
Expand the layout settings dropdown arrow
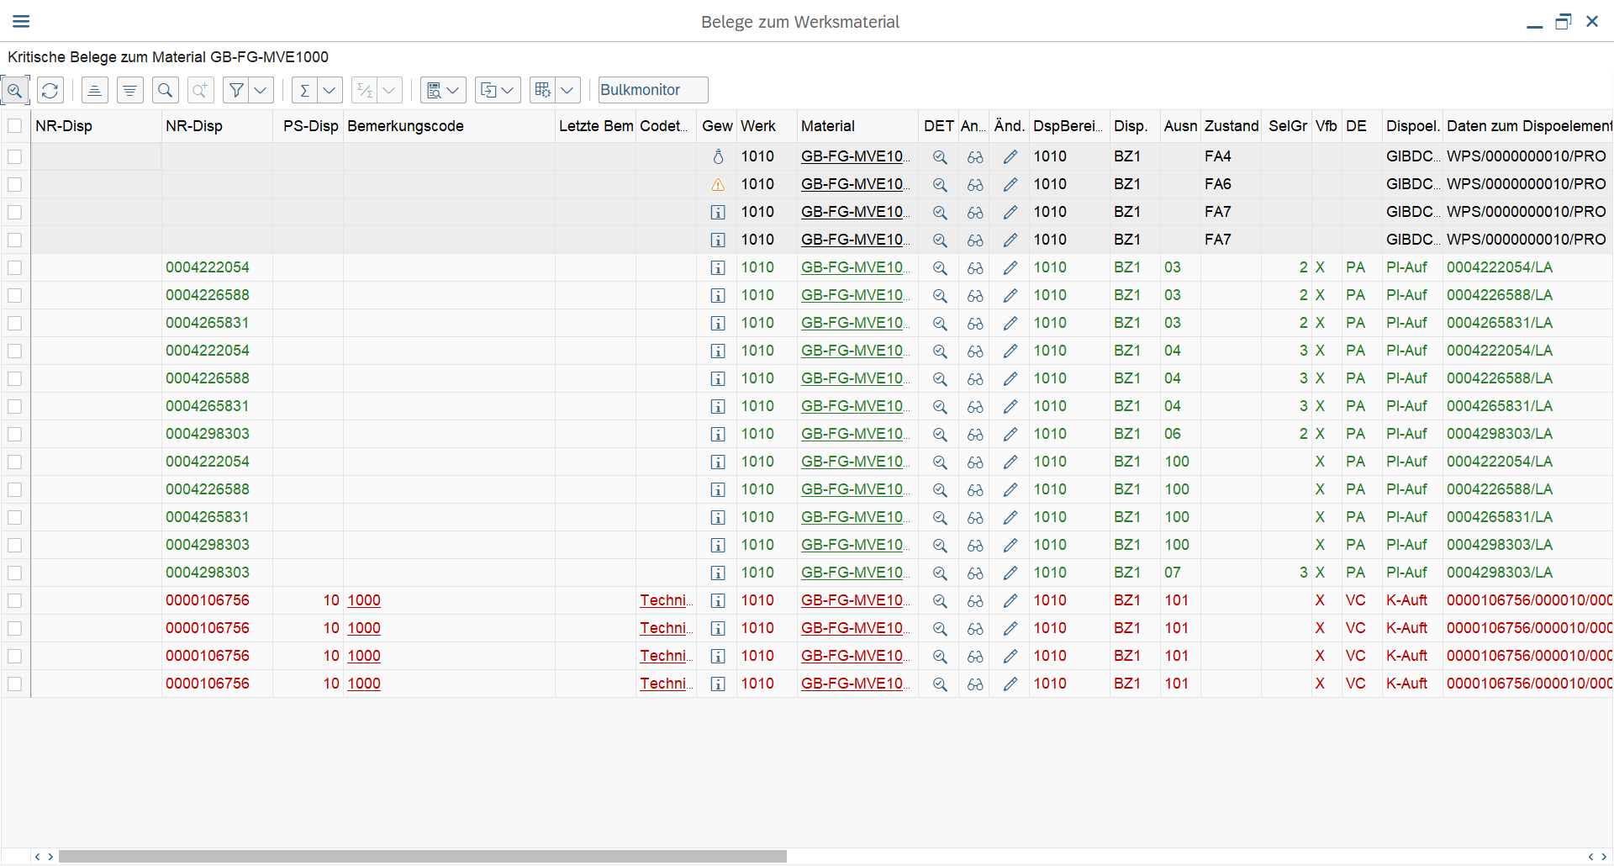click(567, 90)
